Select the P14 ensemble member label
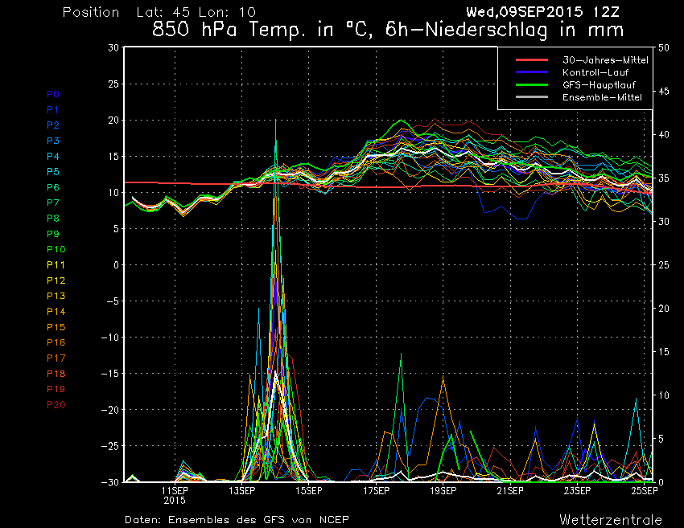 [x=56, y=312]
